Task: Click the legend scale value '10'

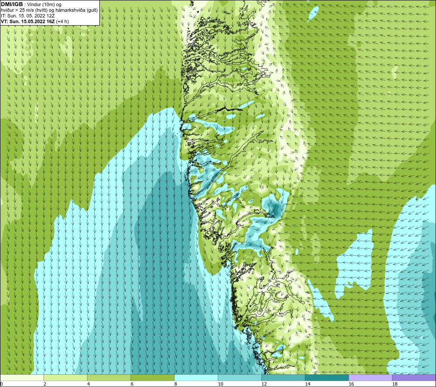Action: point(220,384)
